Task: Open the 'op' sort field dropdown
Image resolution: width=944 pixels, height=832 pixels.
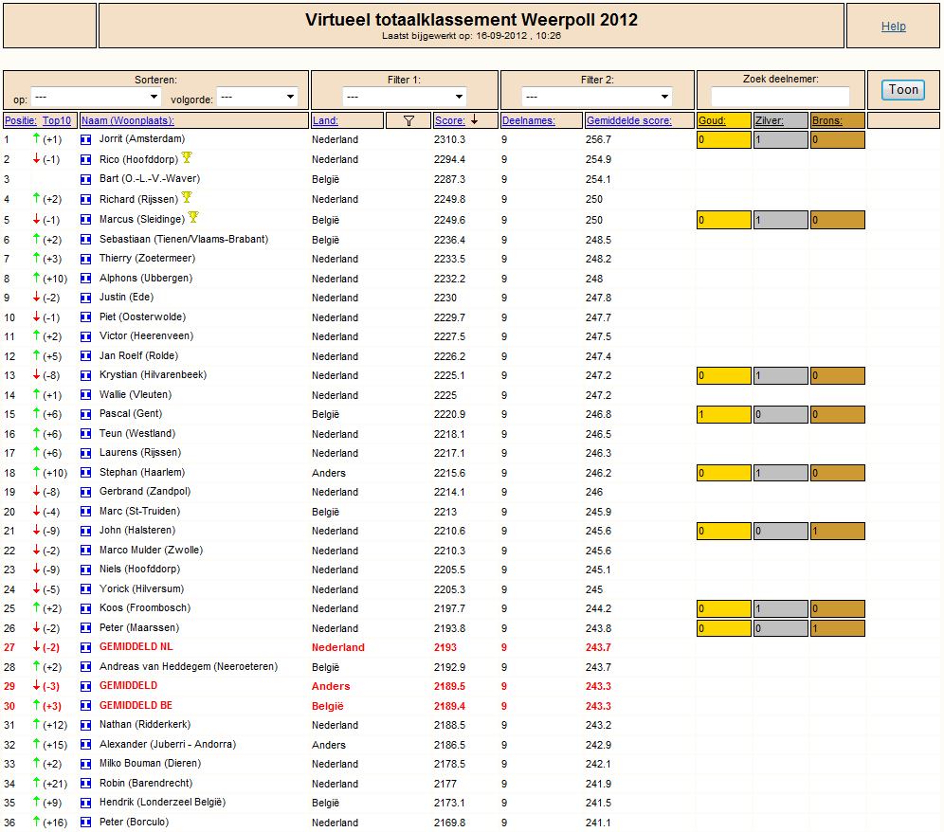Action: pos(95,97)
